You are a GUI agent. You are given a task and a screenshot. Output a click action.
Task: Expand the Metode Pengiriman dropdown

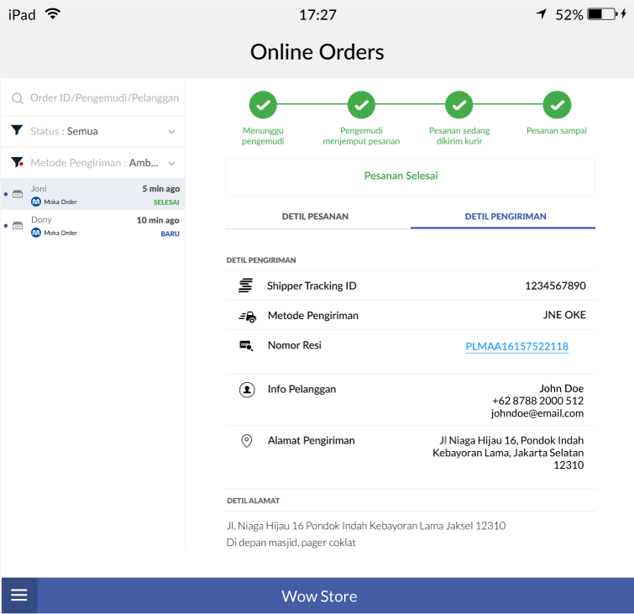point(171,163)
